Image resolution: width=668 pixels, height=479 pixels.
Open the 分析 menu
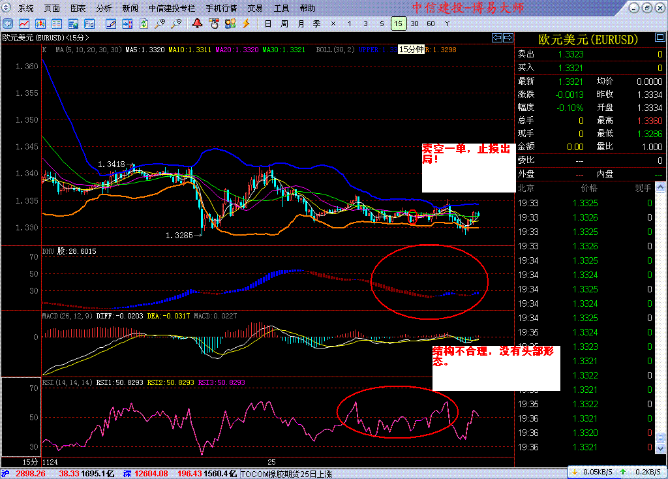click(x=104, y=8)
